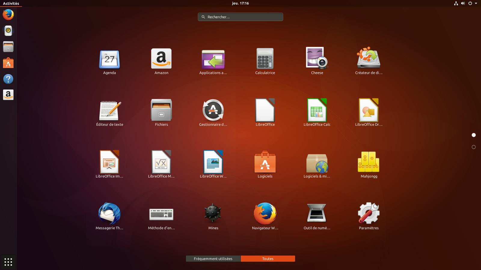481x270 pixels.
Task: Open Ubuntu Software from the dock
Action: tap(8, 63)
